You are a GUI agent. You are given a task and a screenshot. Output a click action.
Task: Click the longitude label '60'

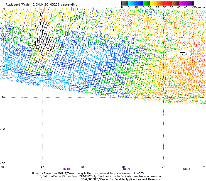pos(2,167)
